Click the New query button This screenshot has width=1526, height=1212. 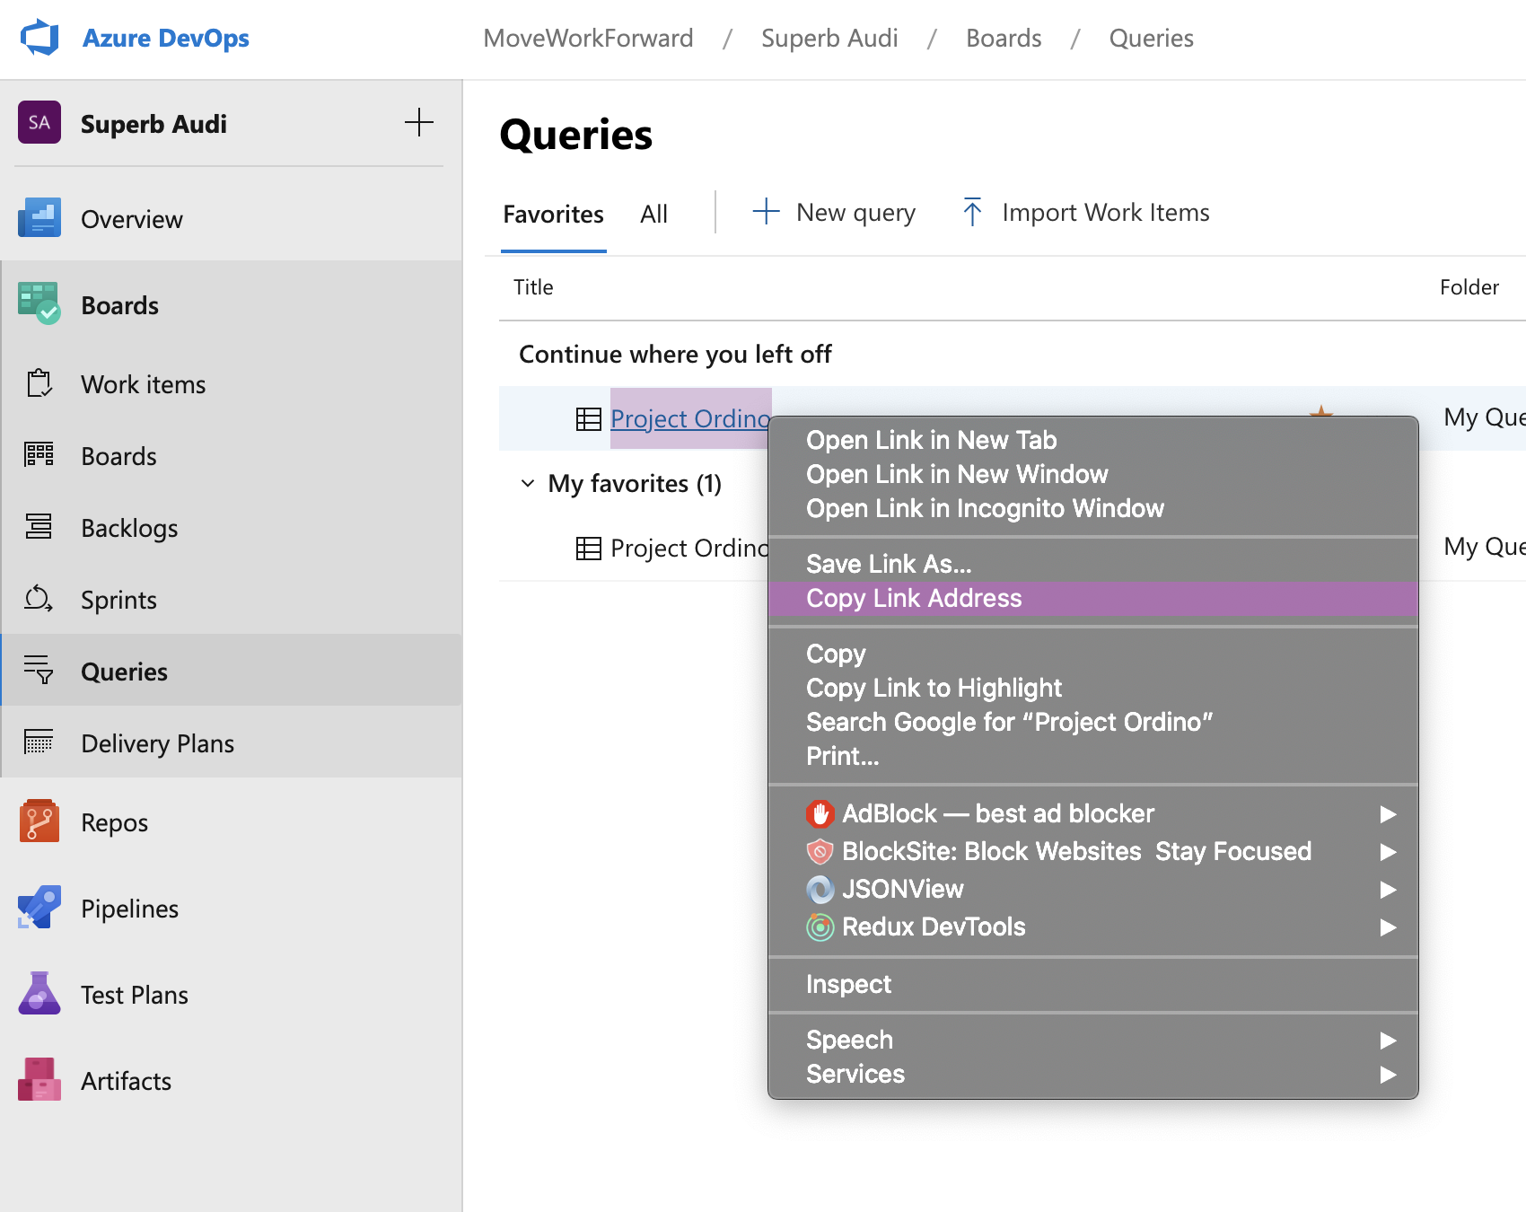(x=834, y=213)
